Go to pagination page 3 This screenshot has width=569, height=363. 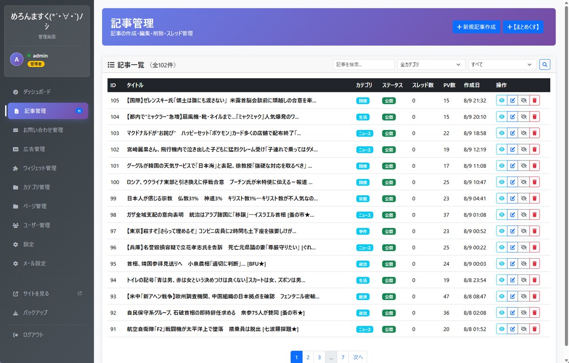click(x=319, y=357)
